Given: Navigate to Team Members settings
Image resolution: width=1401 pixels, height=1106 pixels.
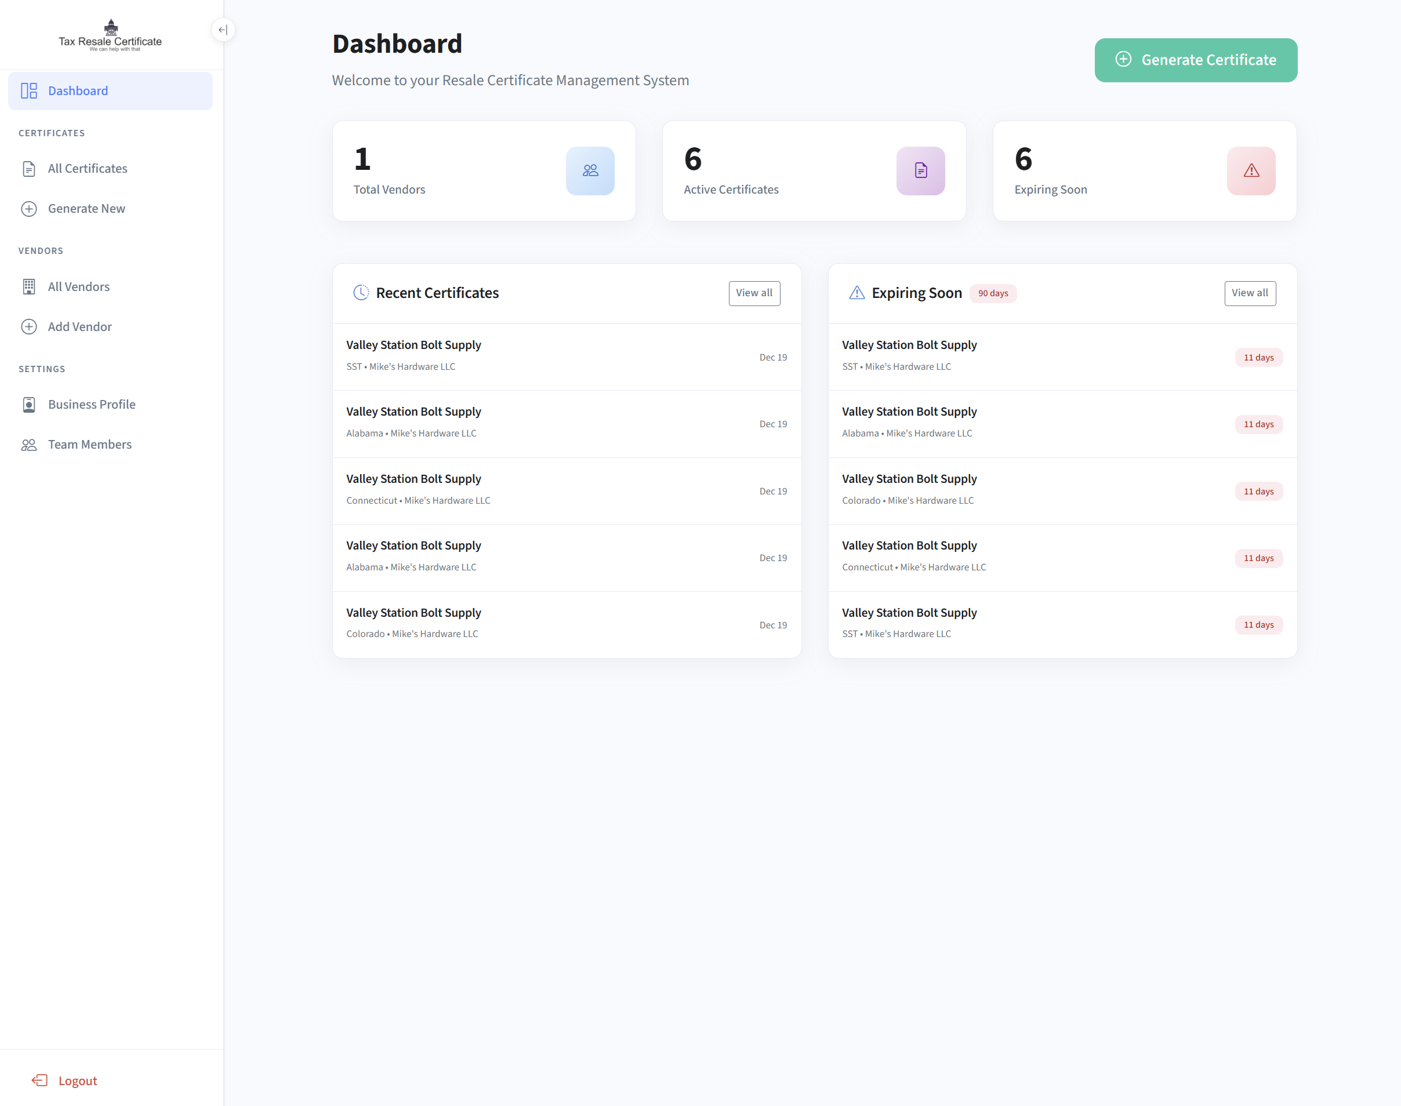Looking at the screenshot, I should [89, 445].
